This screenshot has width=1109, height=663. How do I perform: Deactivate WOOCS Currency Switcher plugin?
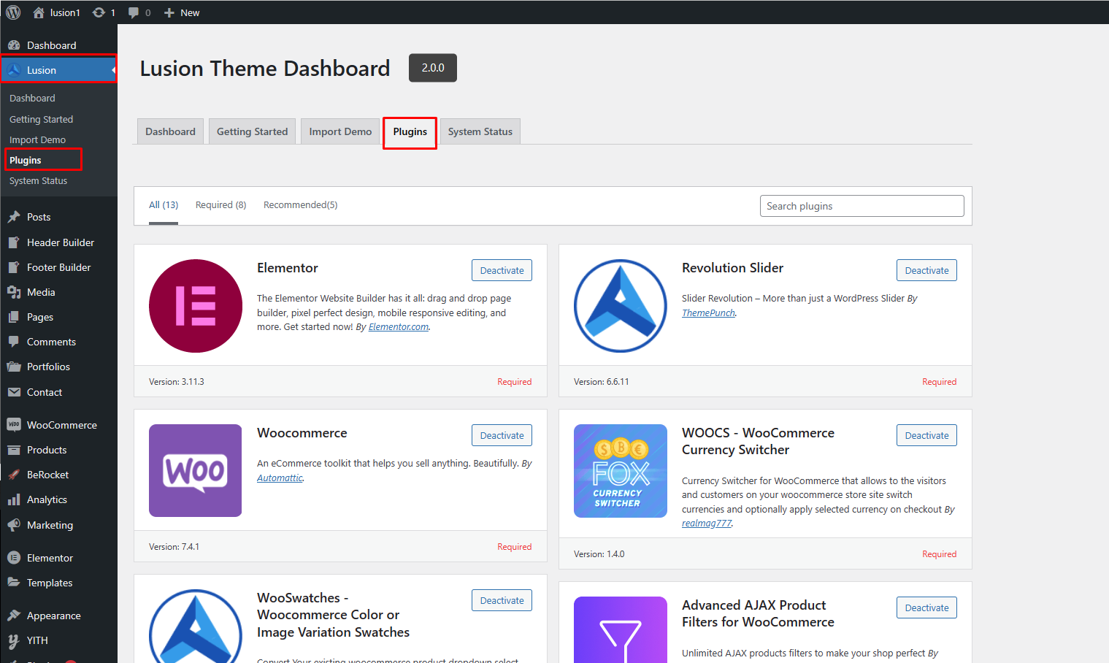(927, 435)
